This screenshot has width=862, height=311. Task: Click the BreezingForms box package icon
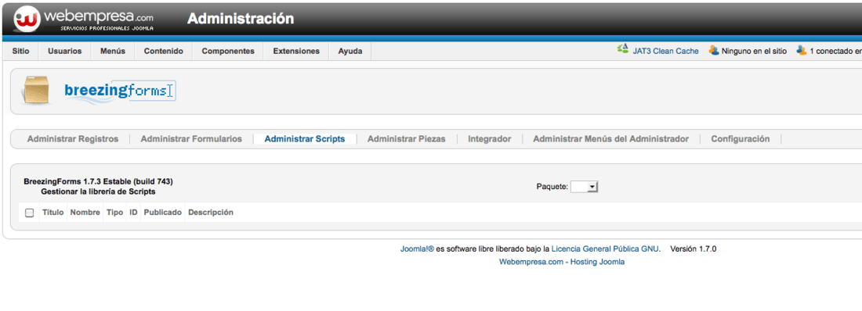click(x=36, y=90)
